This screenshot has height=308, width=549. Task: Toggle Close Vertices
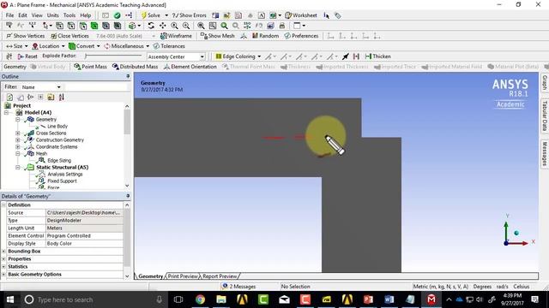coord(69,36)
